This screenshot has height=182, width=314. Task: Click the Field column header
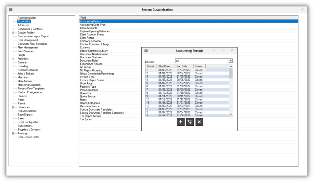189,17
